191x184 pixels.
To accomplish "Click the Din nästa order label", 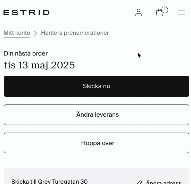I will click(26, 53).
